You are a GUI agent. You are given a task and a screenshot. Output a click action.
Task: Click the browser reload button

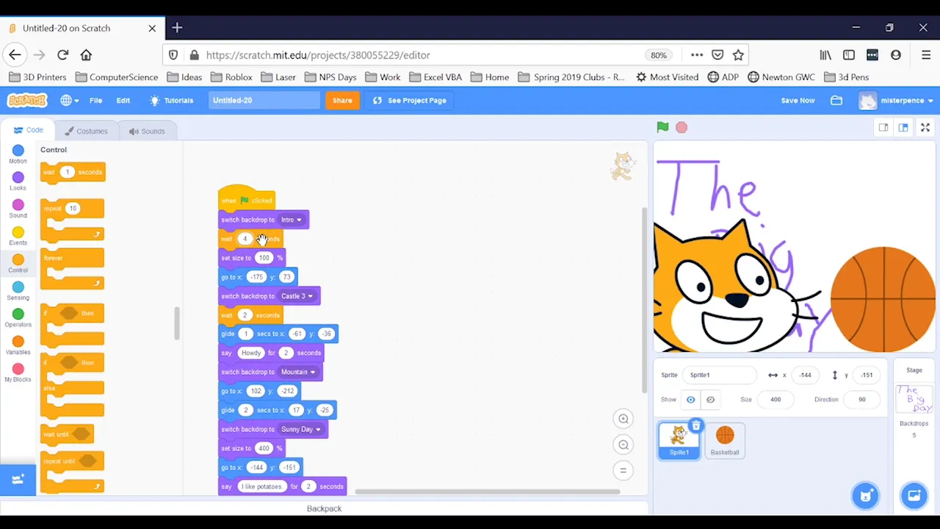(62, 55)
